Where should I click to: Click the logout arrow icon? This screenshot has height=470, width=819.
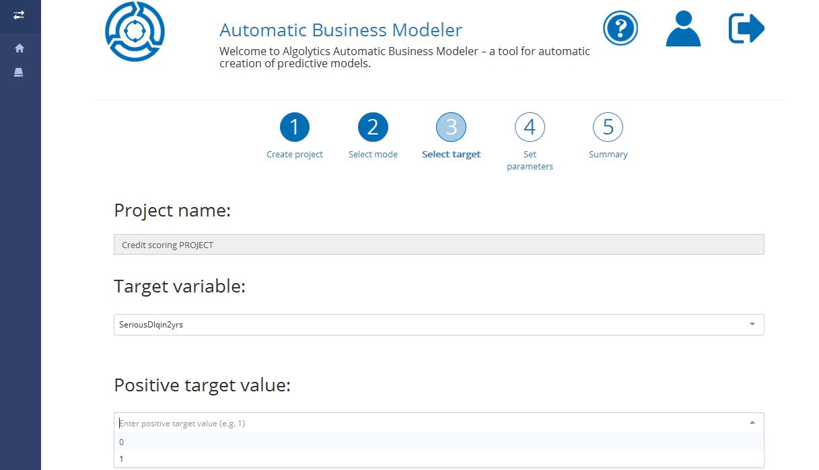pyautogui.click(x=746, y=29)
